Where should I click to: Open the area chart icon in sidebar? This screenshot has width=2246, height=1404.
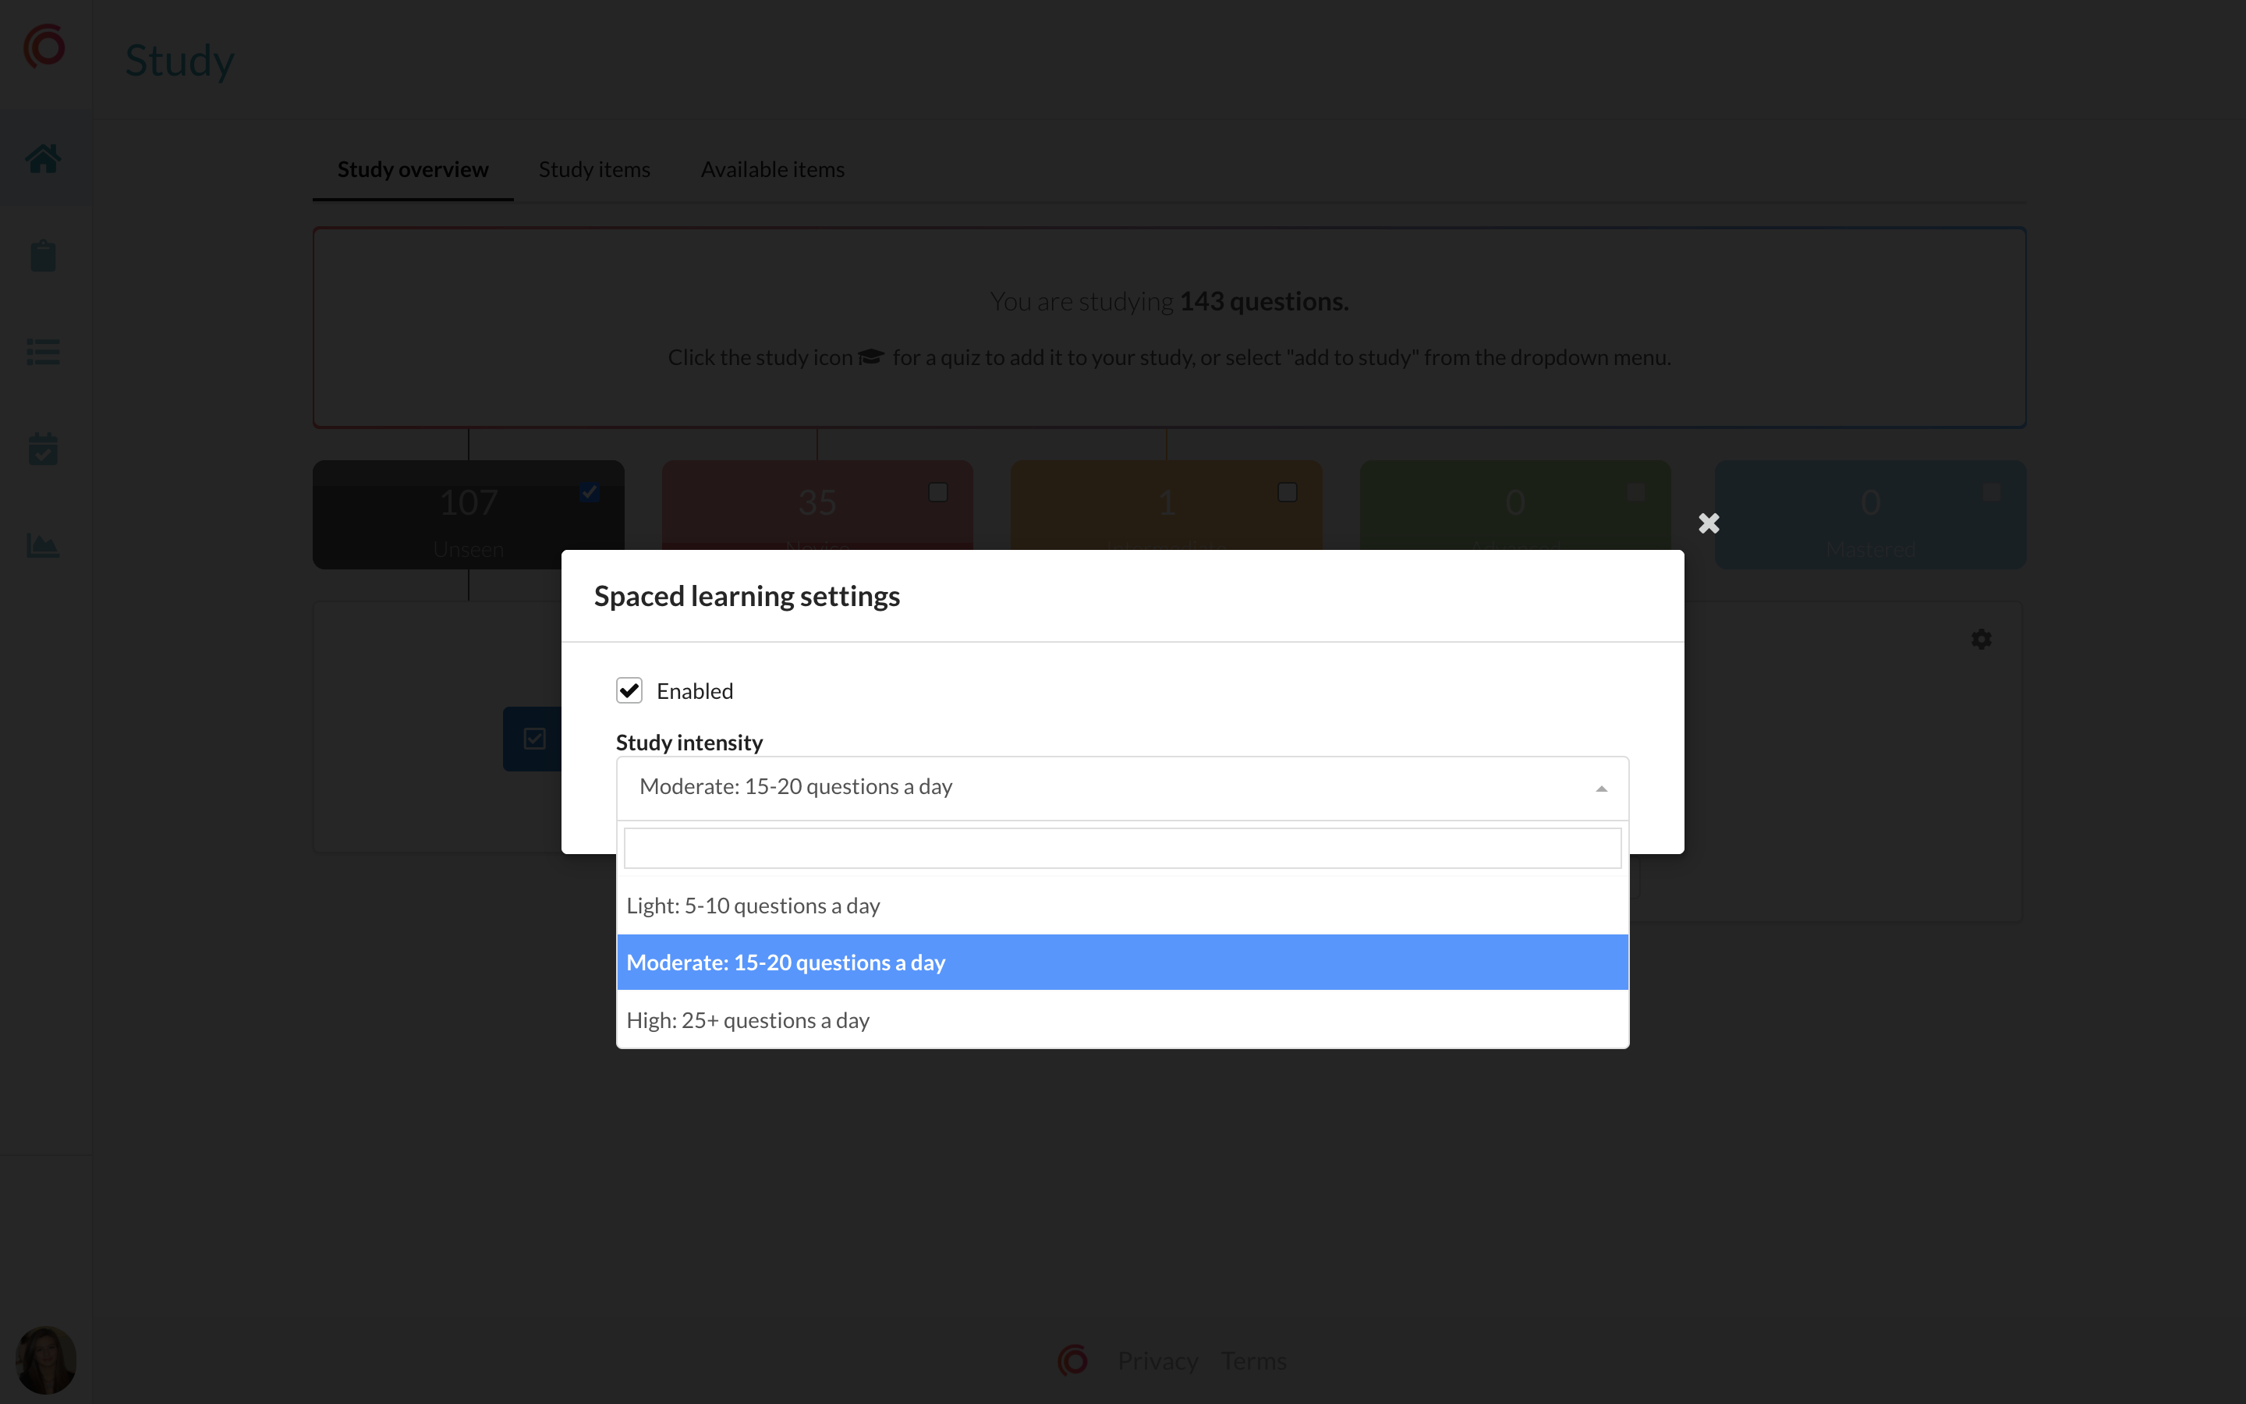43,545
